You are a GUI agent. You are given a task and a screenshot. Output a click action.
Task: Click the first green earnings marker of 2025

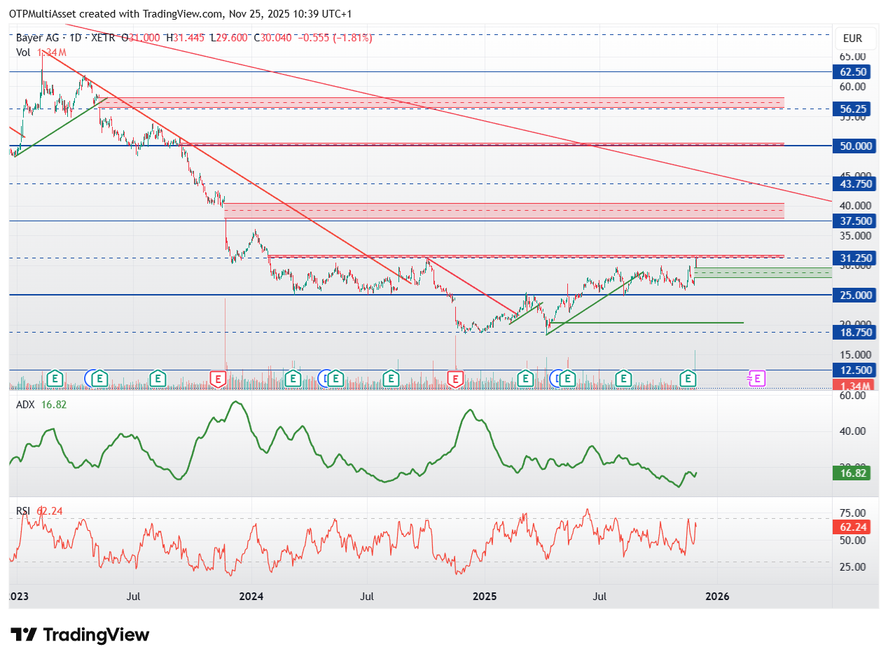525,379
